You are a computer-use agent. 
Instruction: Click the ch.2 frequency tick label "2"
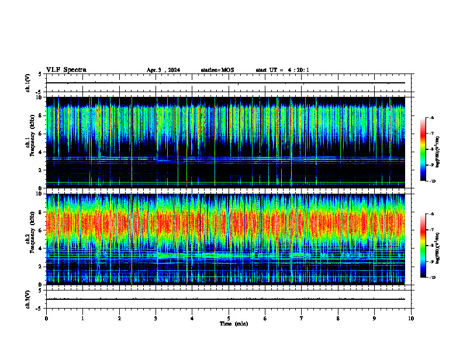click(x=41, y=267)
